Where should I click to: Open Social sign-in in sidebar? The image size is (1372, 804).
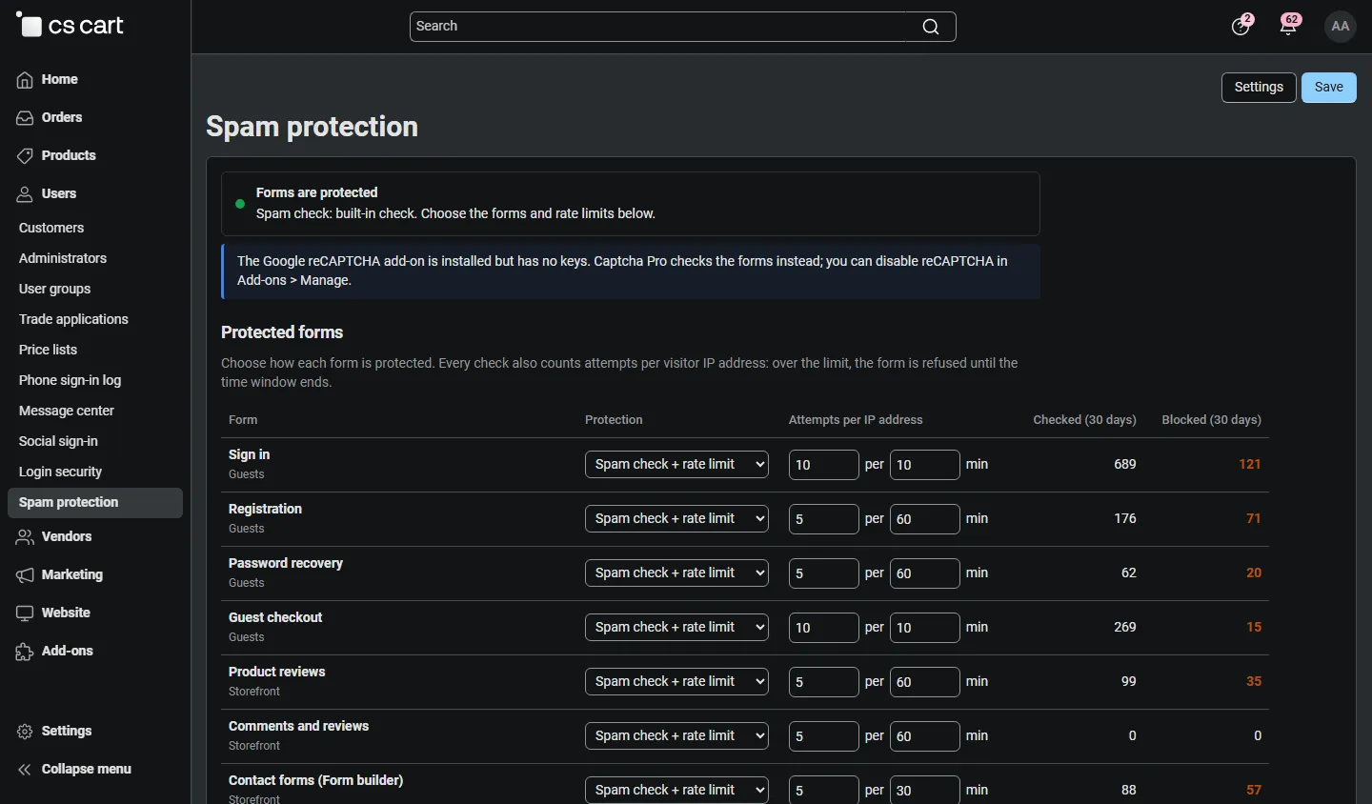(58, 441)
